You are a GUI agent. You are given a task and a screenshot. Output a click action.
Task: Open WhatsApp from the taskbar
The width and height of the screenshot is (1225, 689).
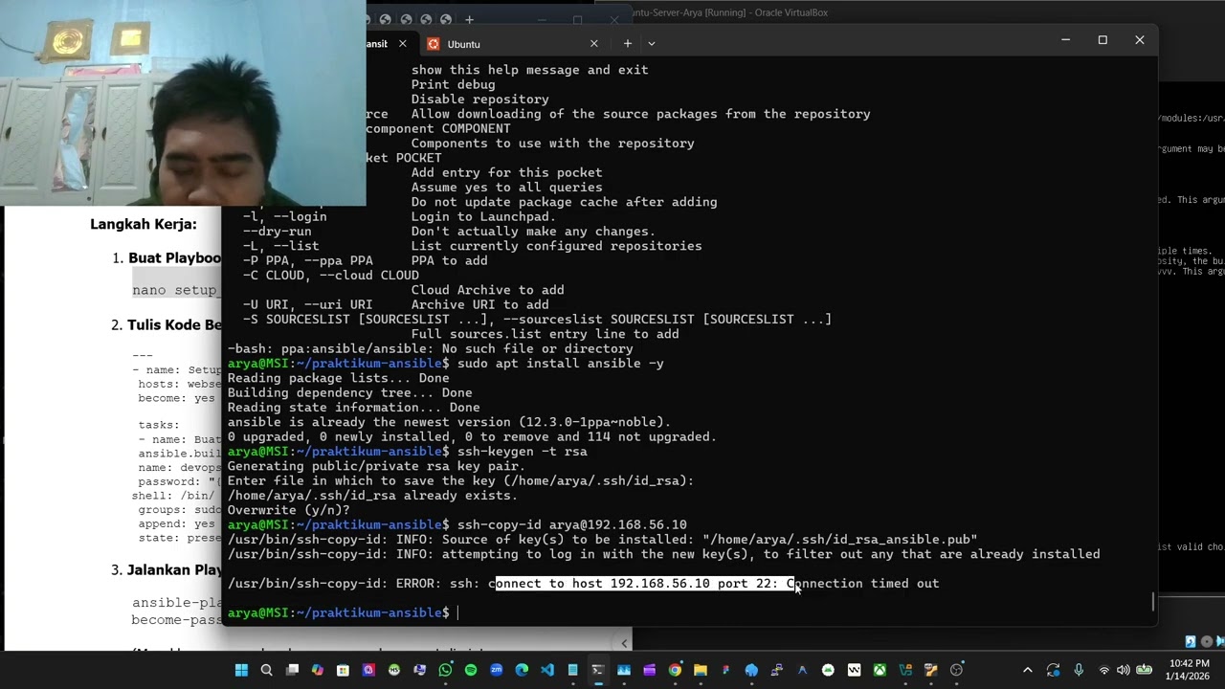point(445,670)
